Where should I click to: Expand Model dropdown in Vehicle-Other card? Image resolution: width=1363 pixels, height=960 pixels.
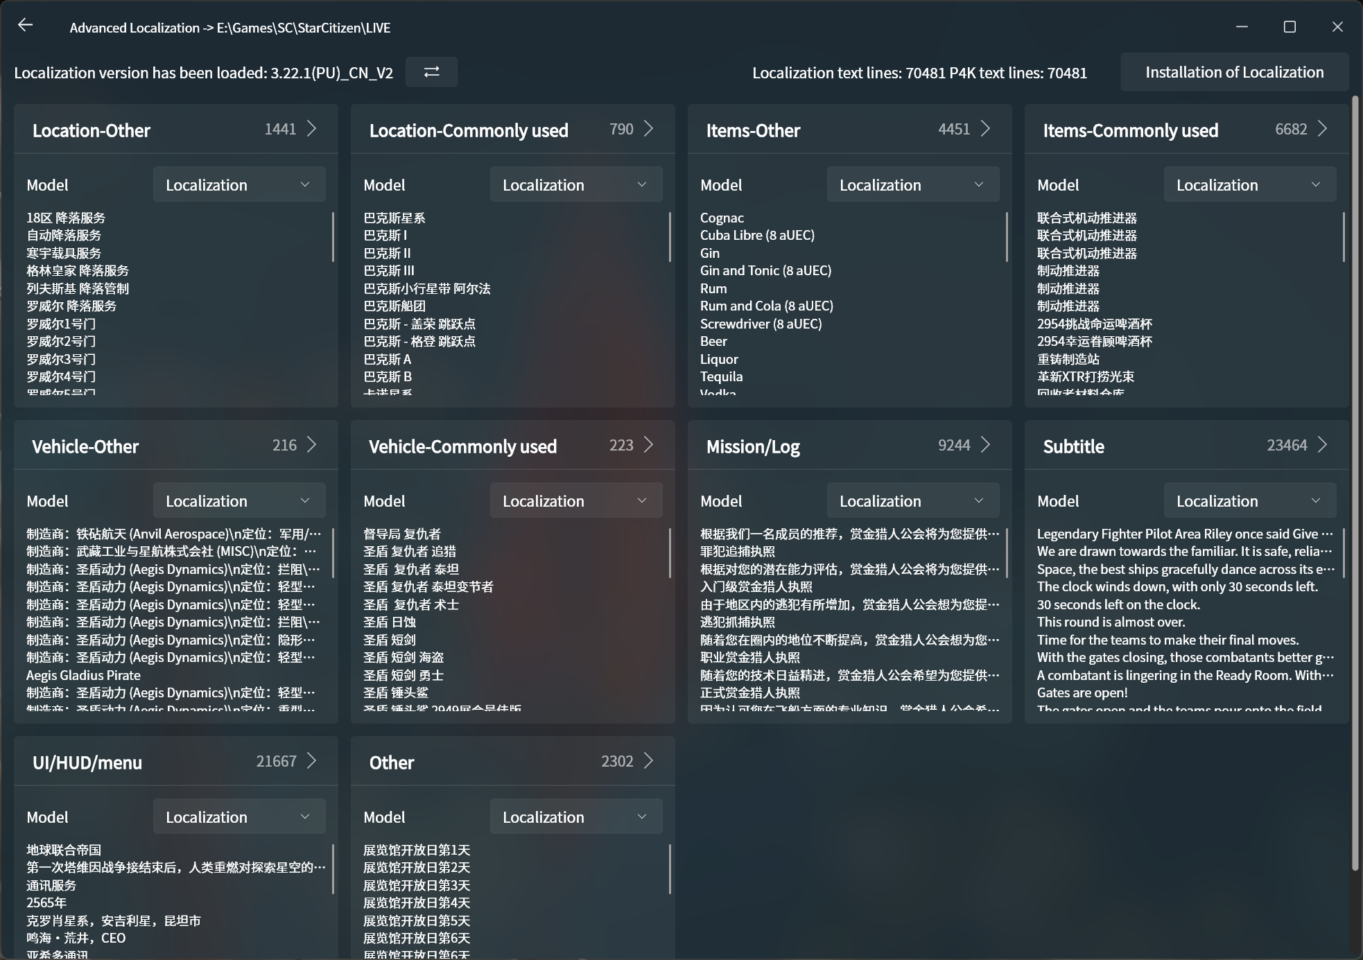(239, 500)
